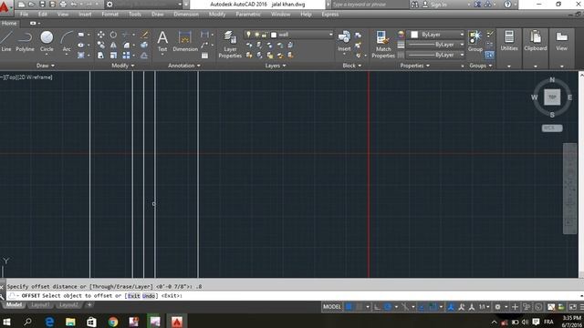
Task: Open Layer Properties manager
Action: (x=230, y=45)
